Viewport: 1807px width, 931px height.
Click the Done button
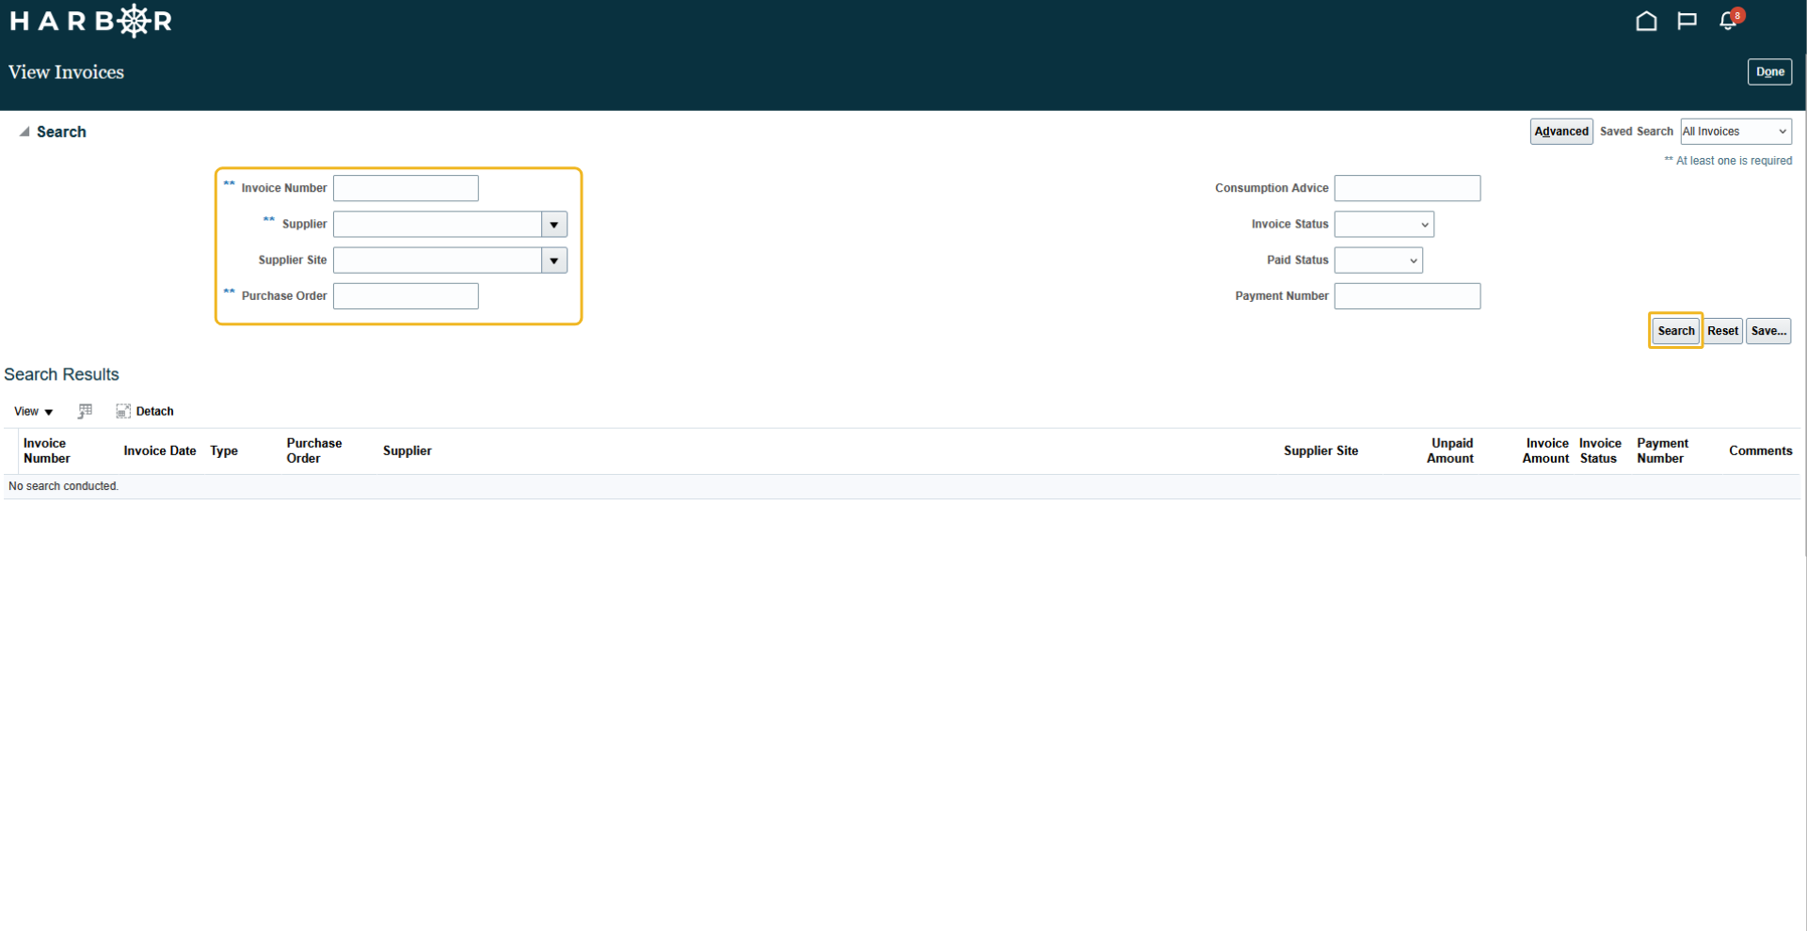coord(1769,71)
